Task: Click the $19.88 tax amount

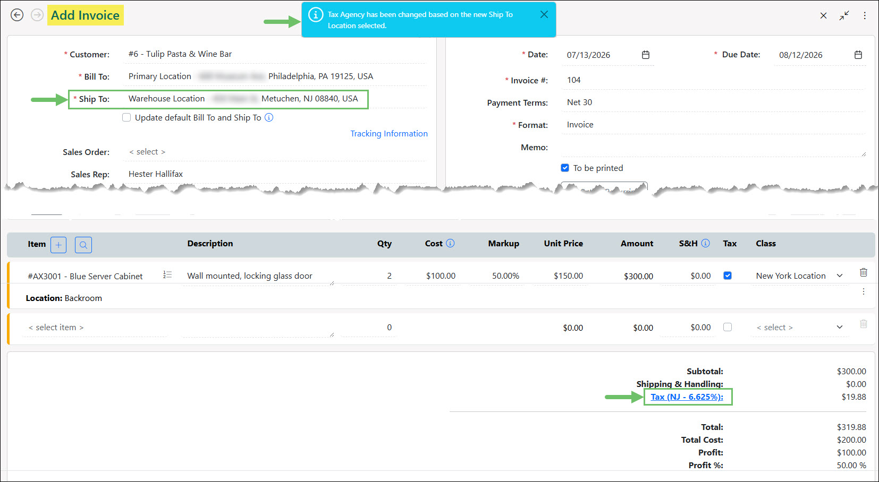Action: click(853, 397)
